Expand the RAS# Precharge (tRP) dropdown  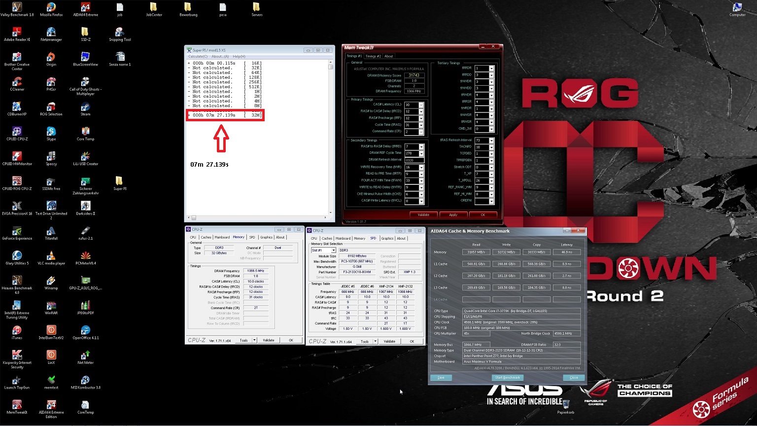(x=421, y=118)
